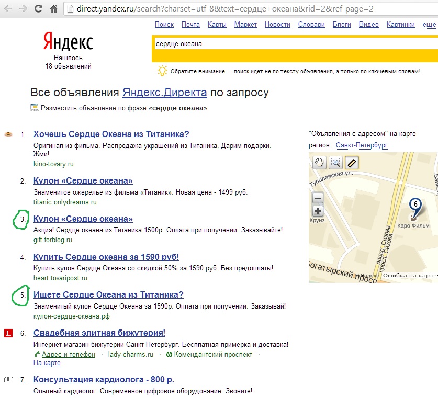Screen dimensions: 438x398
Task: Select the hand pan tool on the map
Action: pos(319,163)
